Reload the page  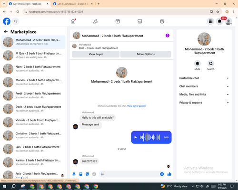pos(18,12)
